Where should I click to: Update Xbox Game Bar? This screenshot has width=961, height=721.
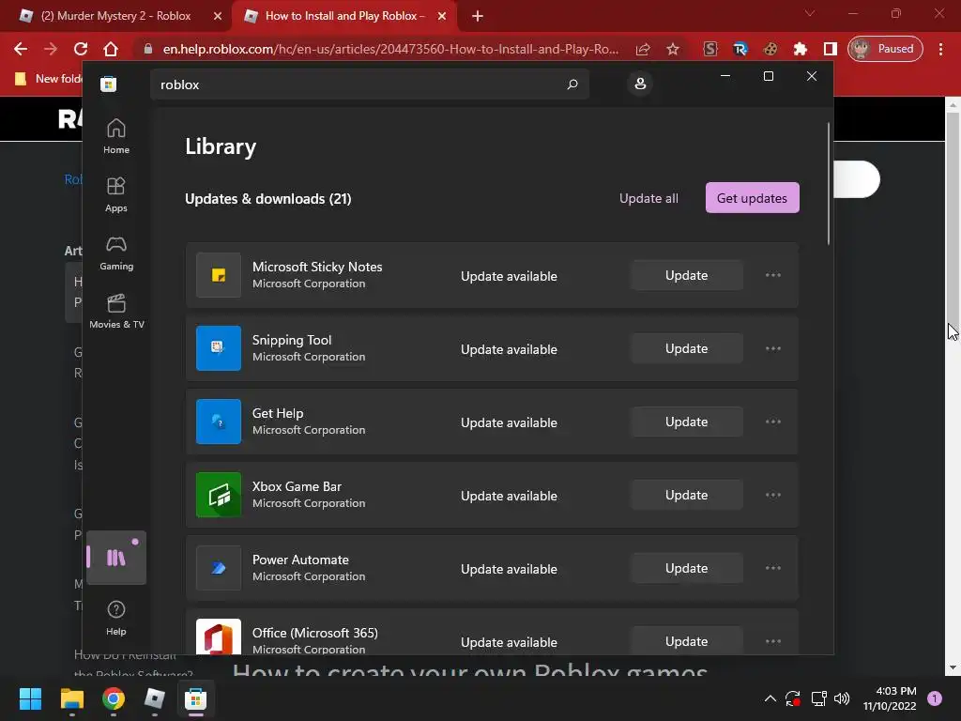click(x=686, y=495)
